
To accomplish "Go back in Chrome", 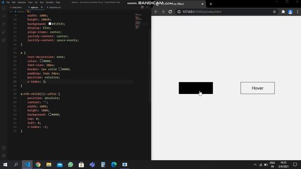I will 156,12.
